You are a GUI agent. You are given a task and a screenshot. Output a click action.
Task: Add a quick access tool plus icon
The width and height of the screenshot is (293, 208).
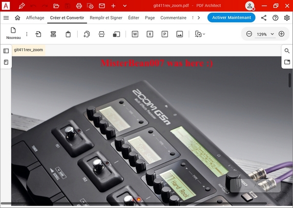(x=113, y=6)
